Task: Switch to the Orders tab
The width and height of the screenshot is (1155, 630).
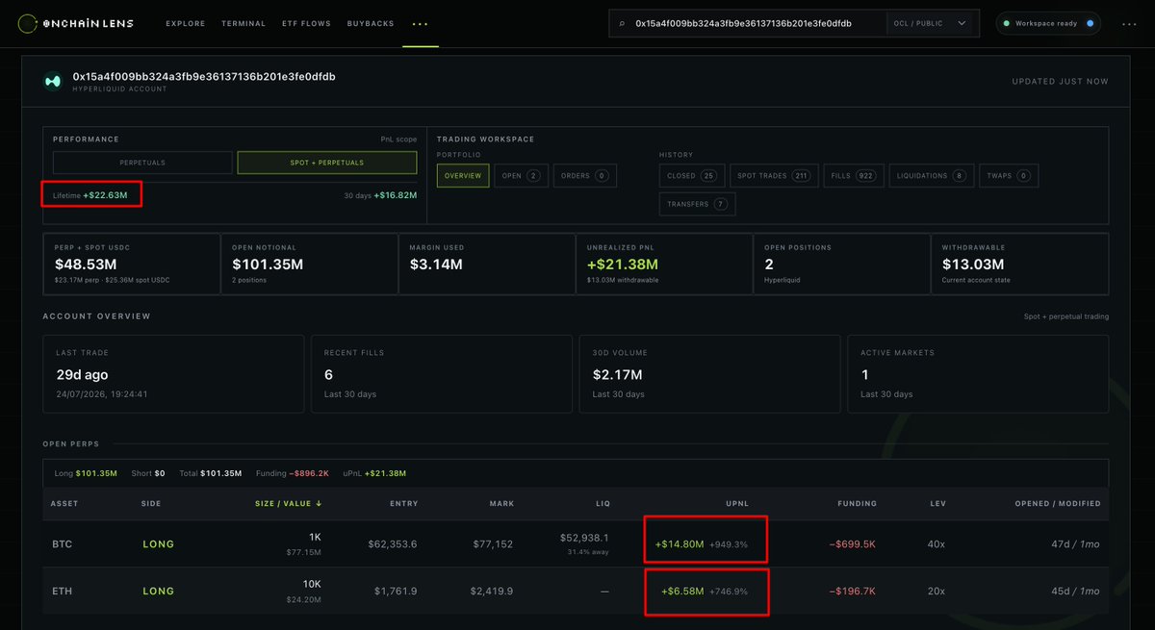Action: (585, 175)
